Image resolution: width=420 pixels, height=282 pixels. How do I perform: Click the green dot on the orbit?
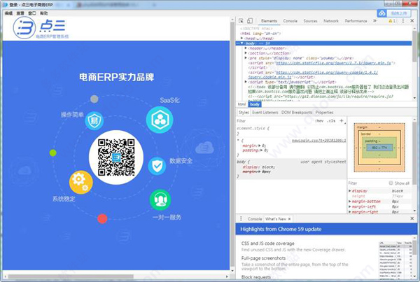53,153
